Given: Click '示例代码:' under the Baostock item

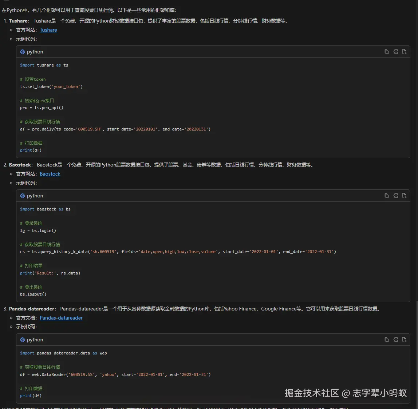Looking at the screenshot, I should coord(26,183).
